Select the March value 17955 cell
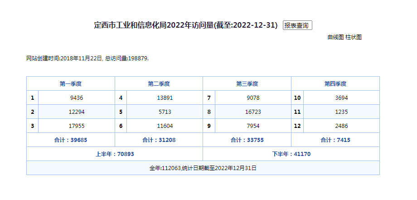Viewport: 417px width, 200px height. click(x=77, y=126)
